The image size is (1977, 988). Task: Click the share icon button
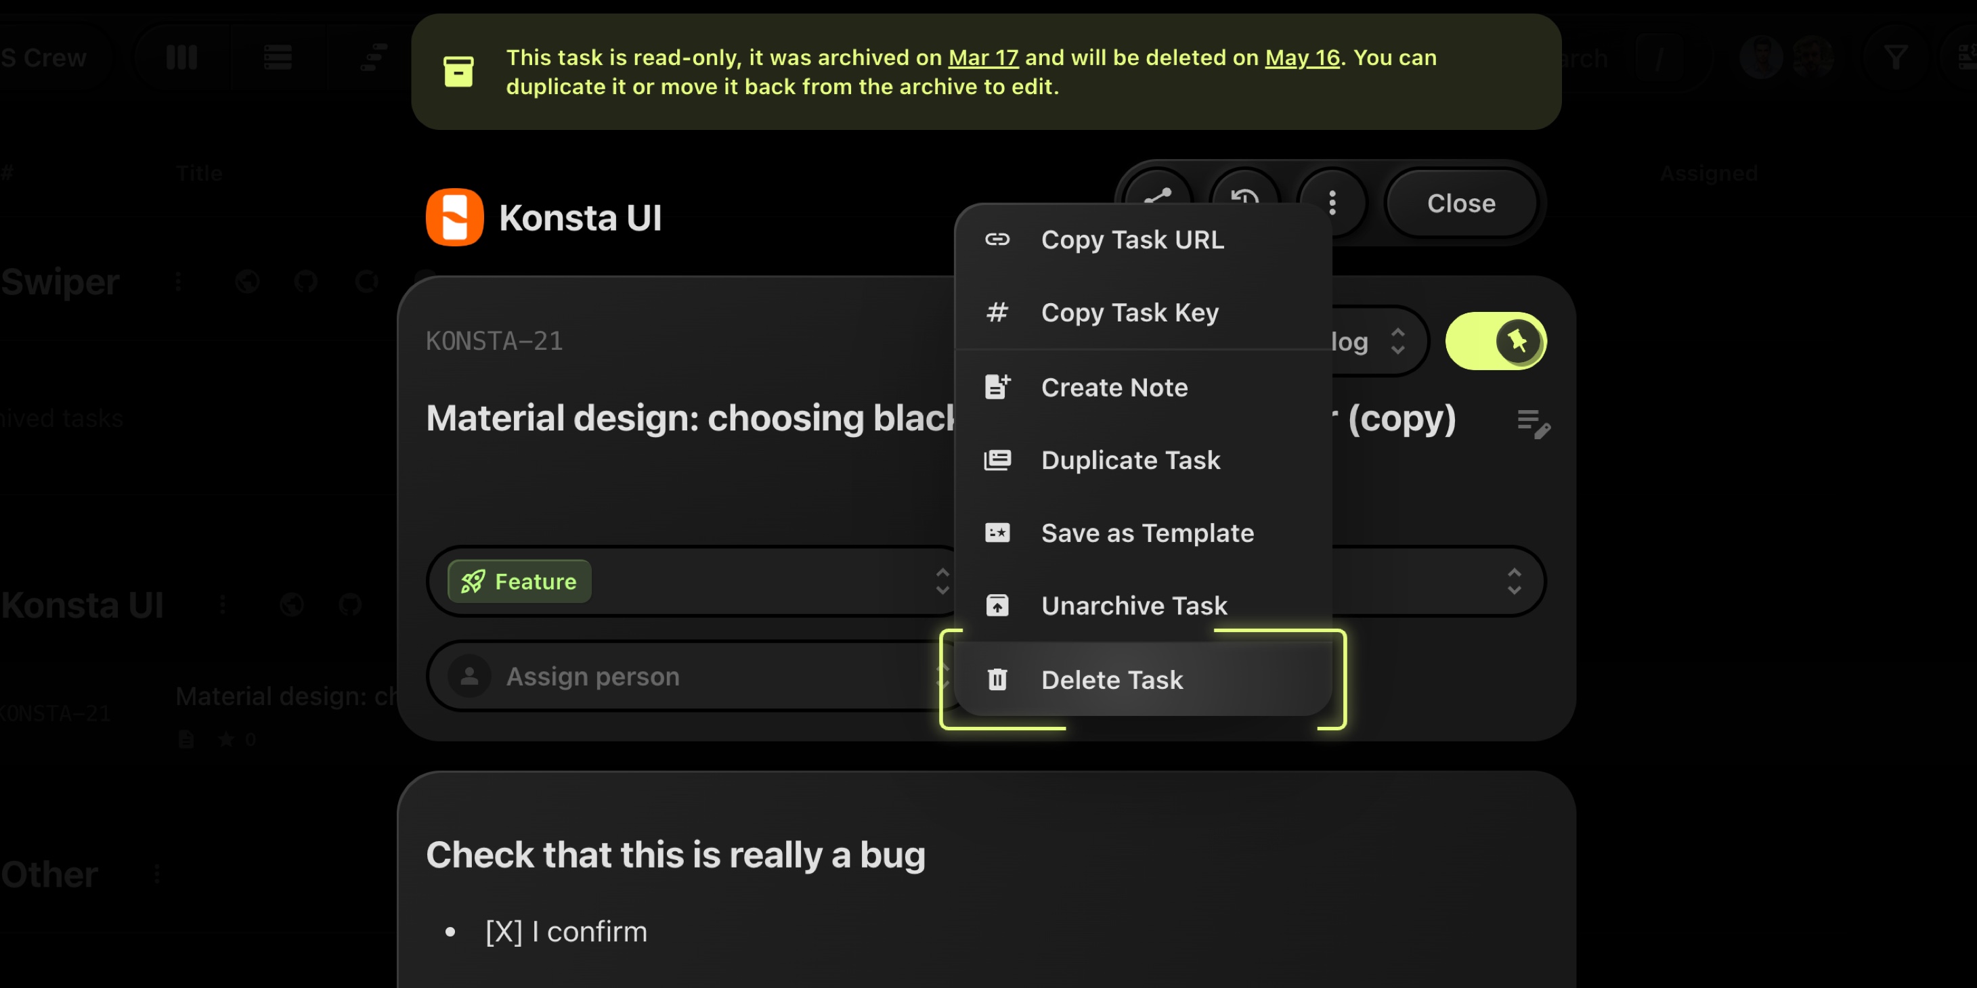tap(1157, 192)
